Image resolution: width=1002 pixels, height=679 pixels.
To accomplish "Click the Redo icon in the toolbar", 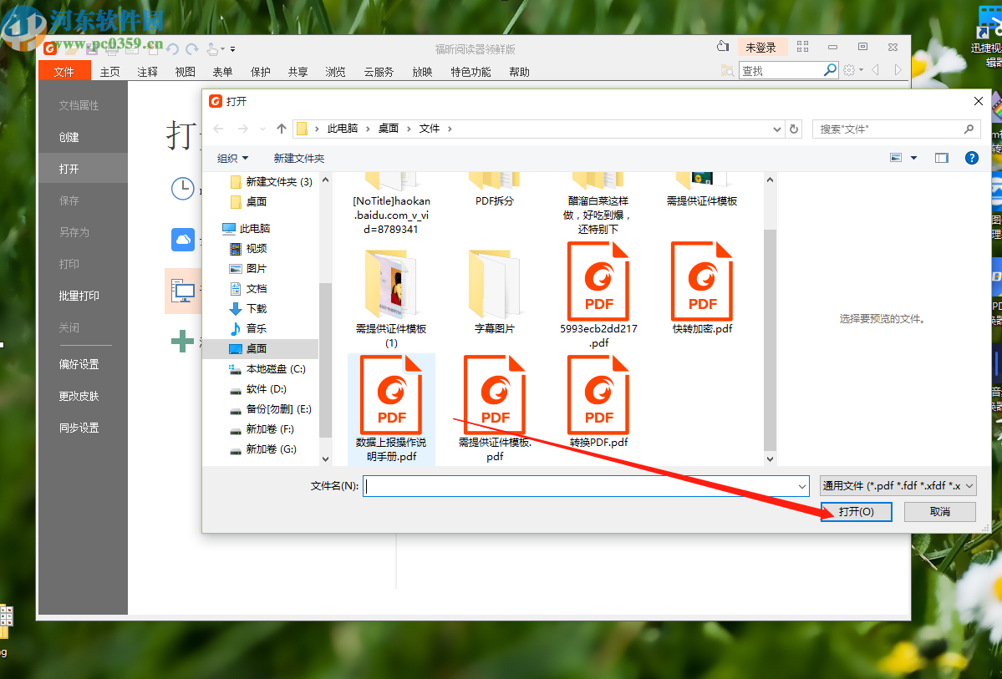I will click(191, 48).
